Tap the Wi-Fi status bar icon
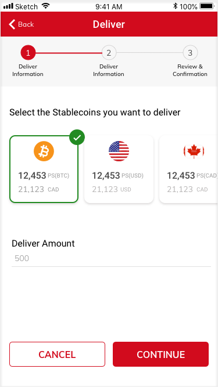This screenshot has height=387, width=218. (x=45, y=6)
